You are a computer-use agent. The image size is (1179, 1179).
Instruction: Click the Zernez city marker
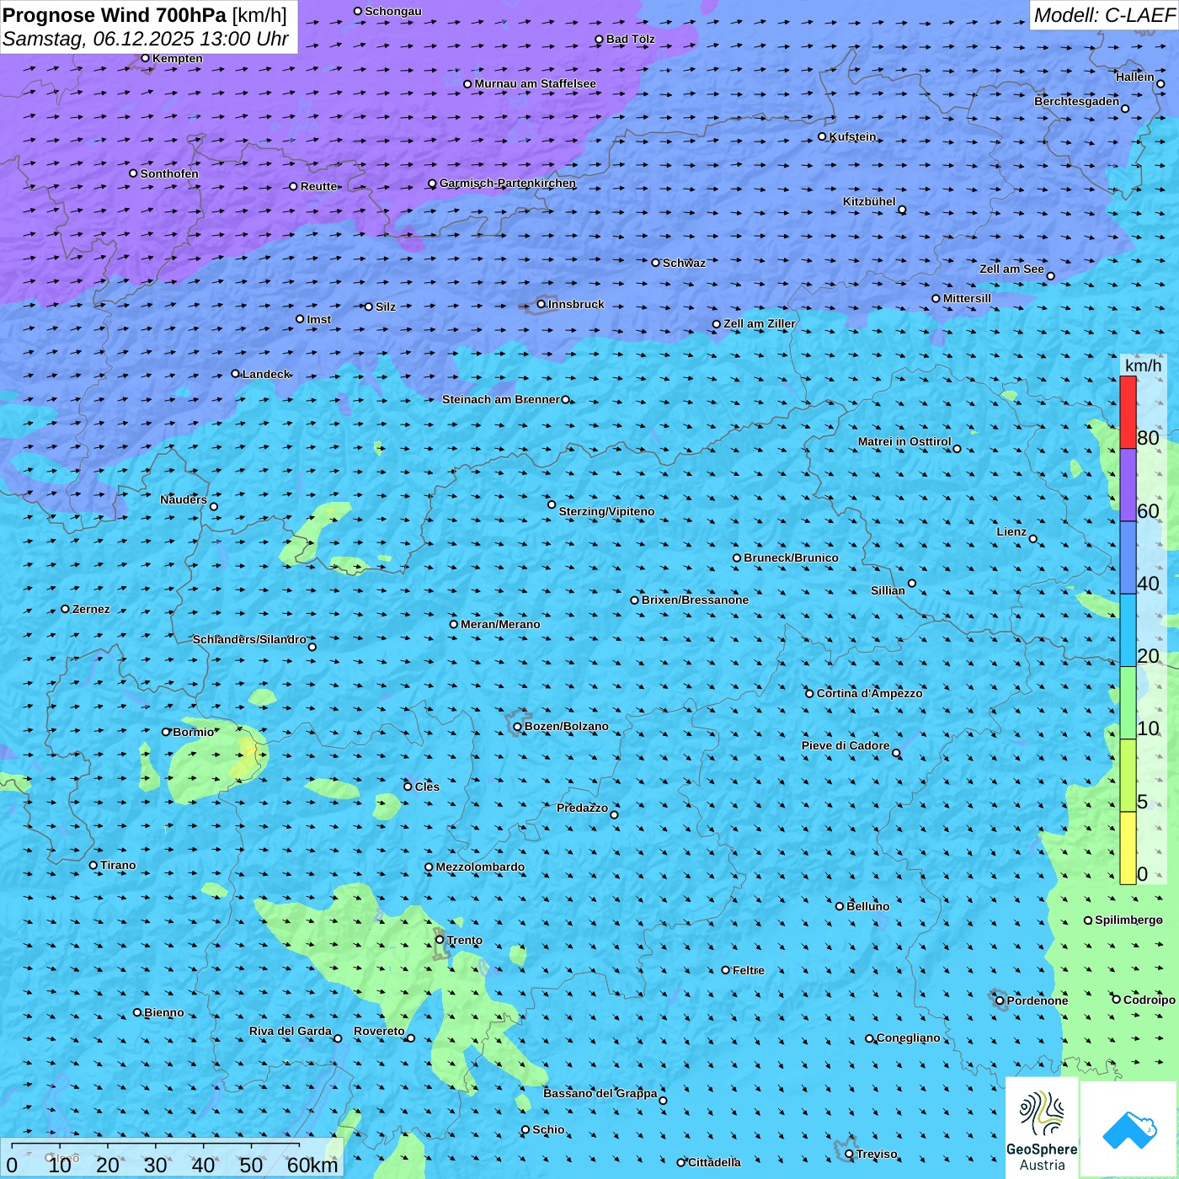pyautogui.click(x=66, y=609)
